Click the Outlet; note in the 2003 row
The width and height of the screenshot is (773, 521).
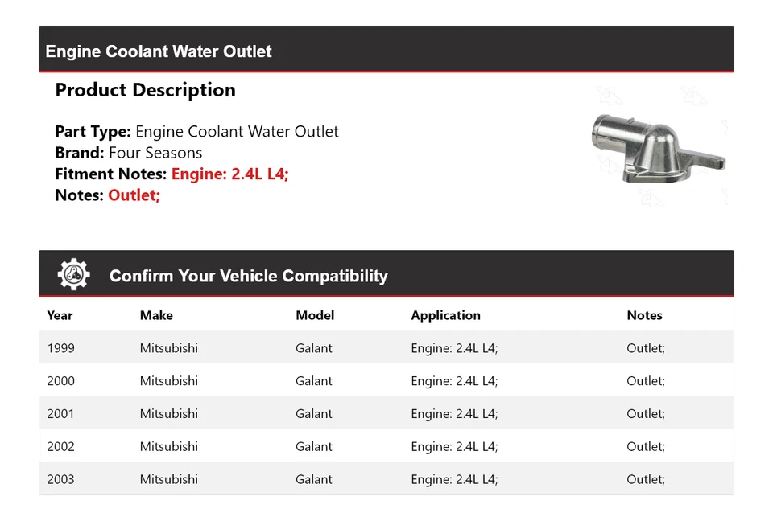(x=646, y=479)
